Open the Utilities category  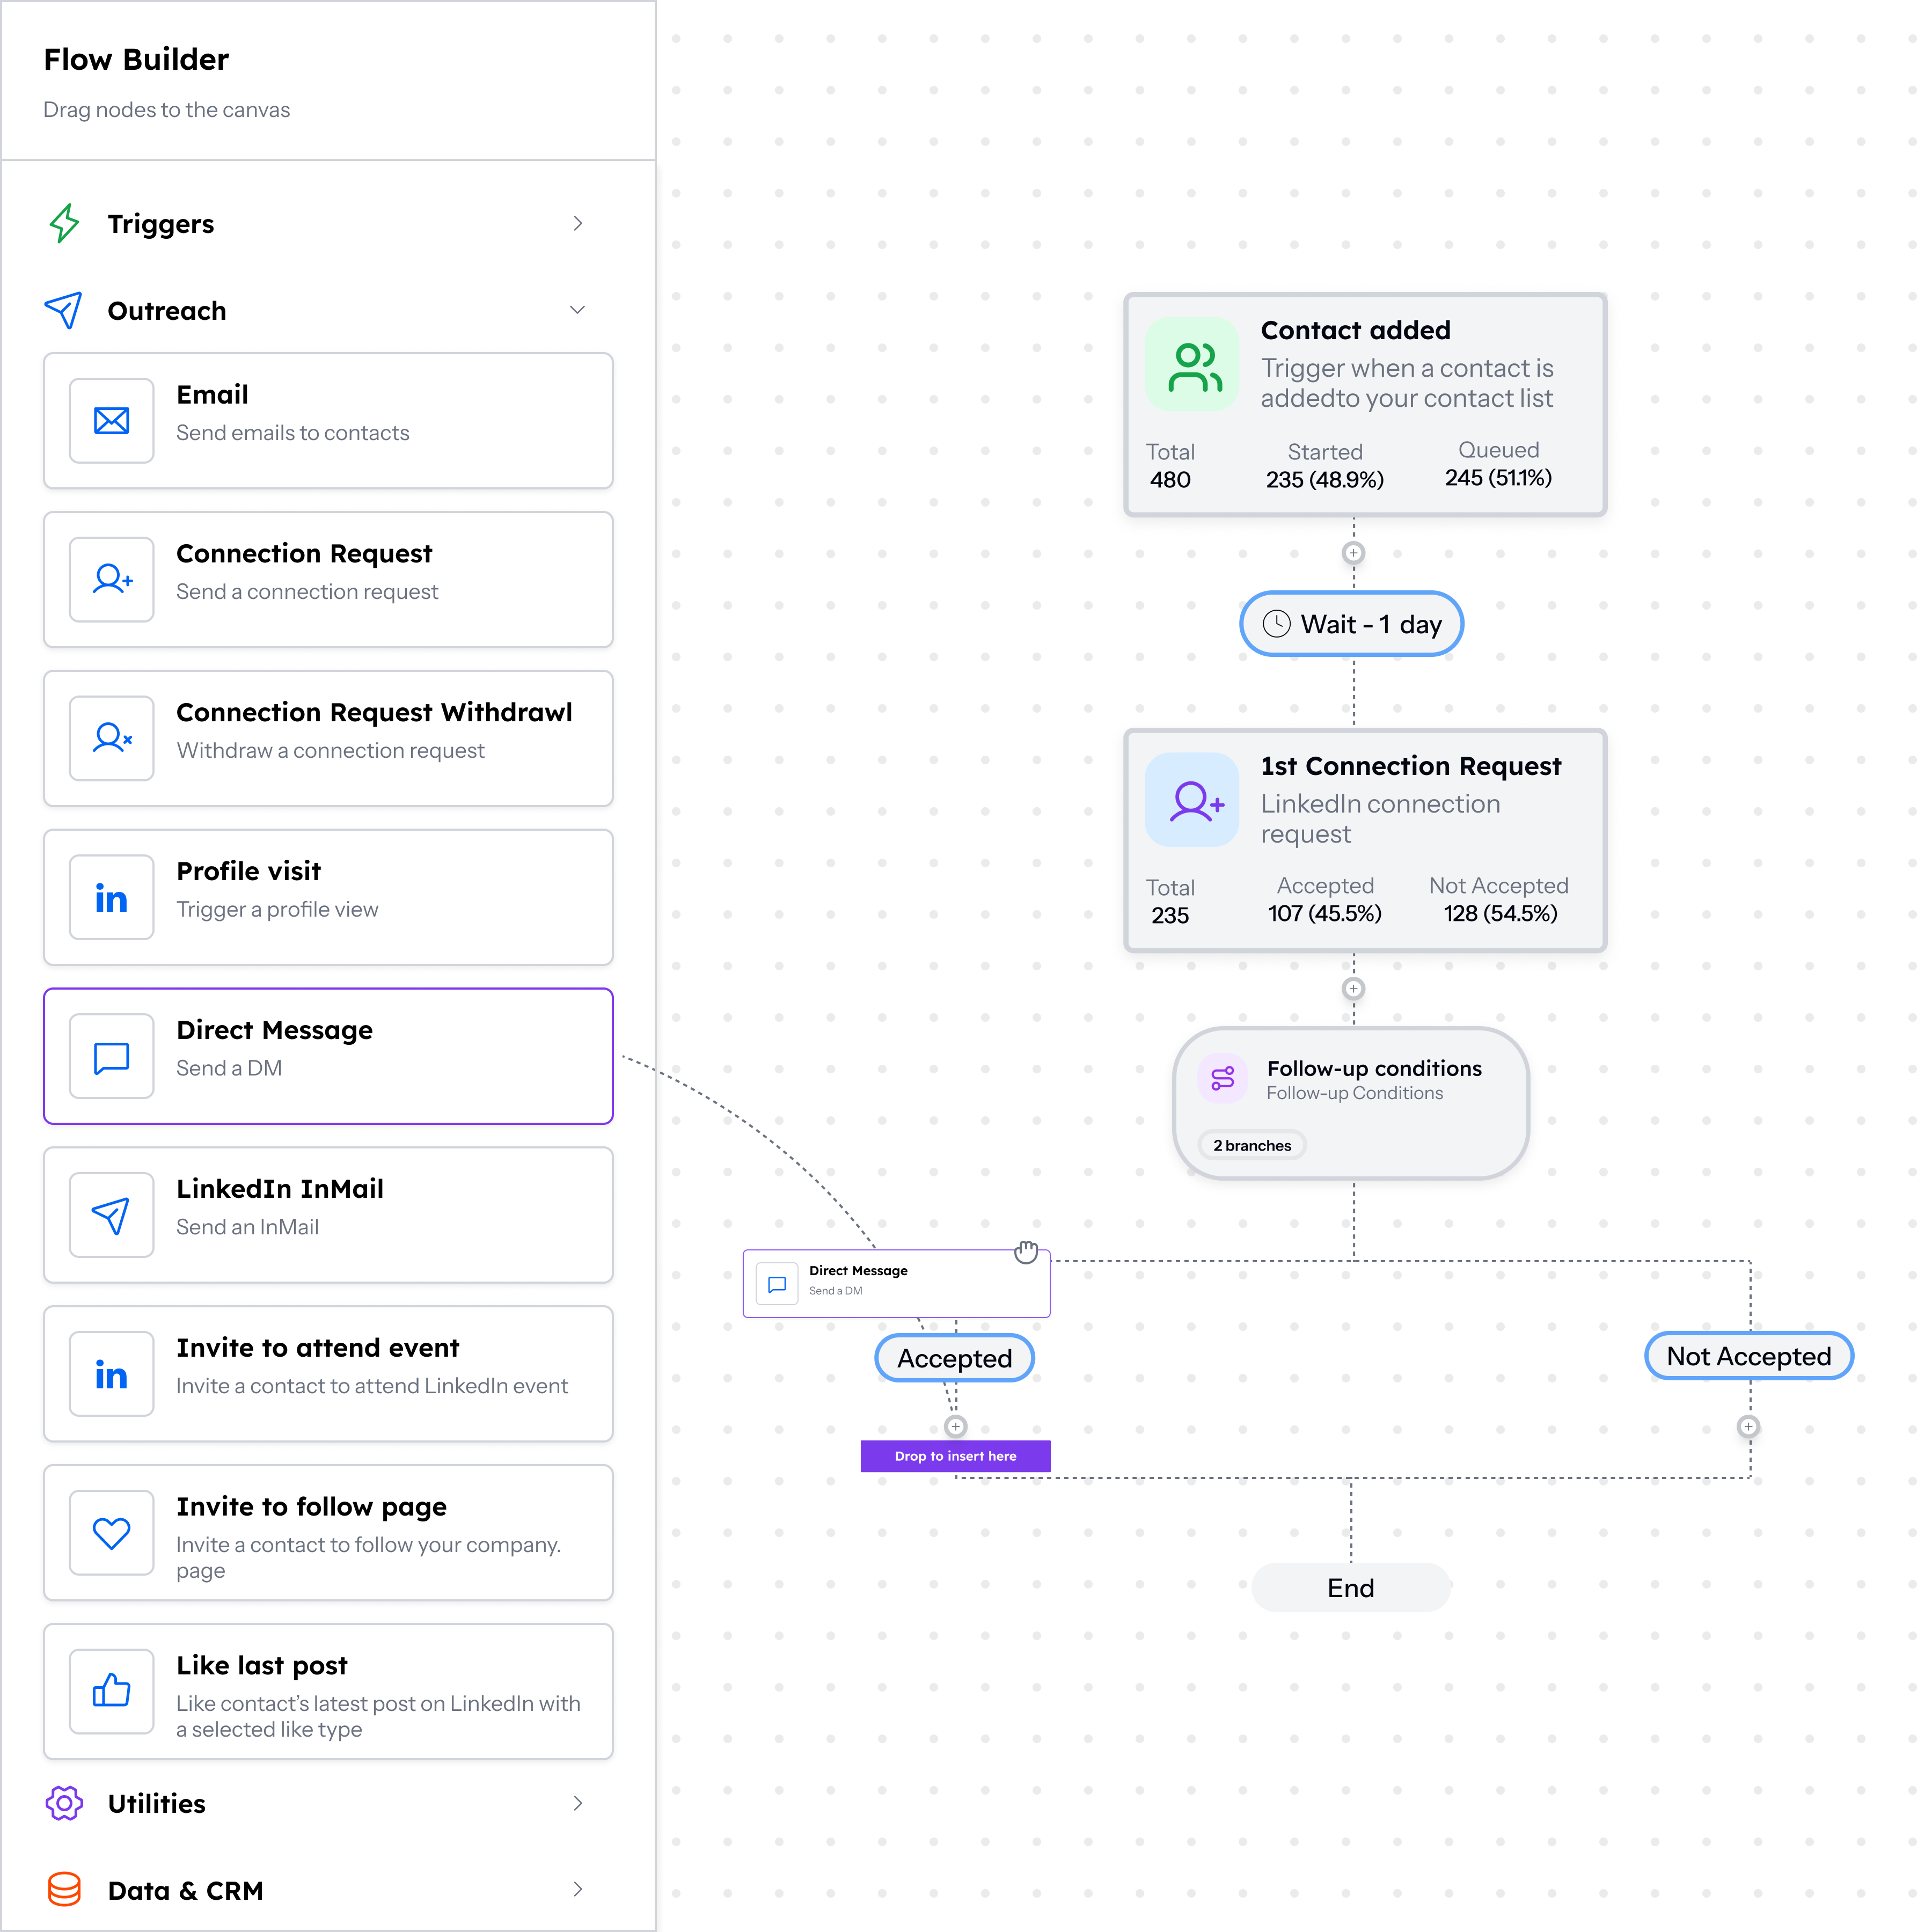[316, 1803]
